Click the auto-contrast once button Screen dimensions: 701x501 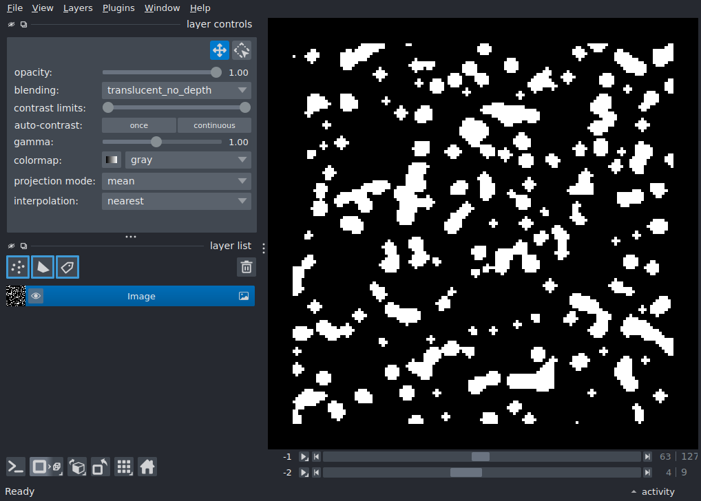coord(139,125)
